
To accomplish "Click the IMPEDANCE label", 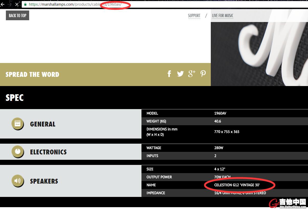I will tap(156, 193).
